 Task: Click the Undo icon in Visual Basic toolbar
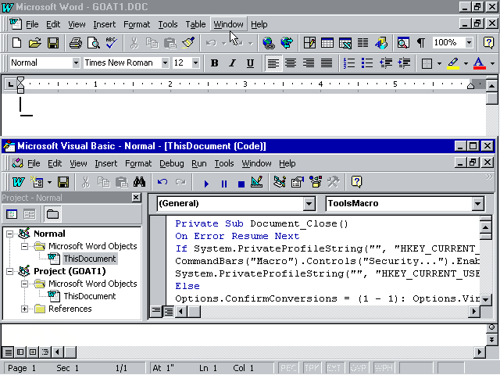162,182
